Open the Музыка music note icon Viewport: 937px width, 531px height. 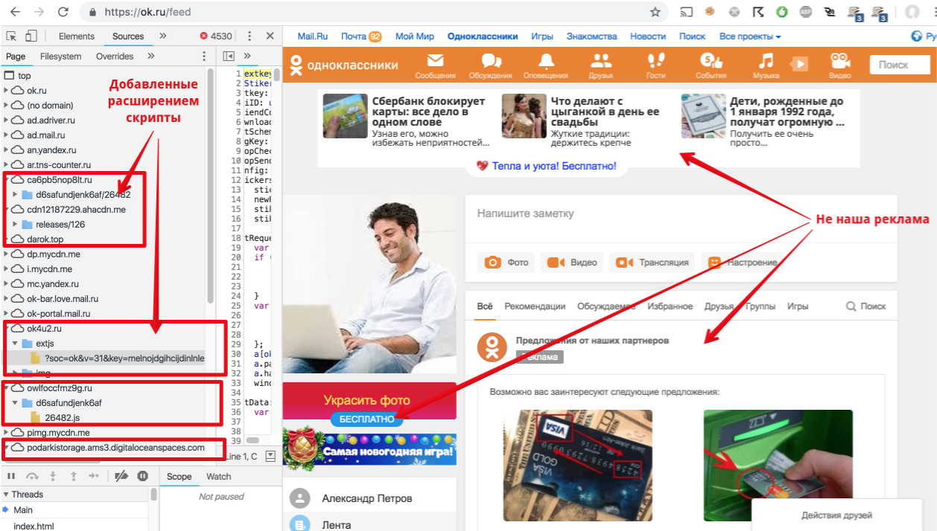click(766, 61)
